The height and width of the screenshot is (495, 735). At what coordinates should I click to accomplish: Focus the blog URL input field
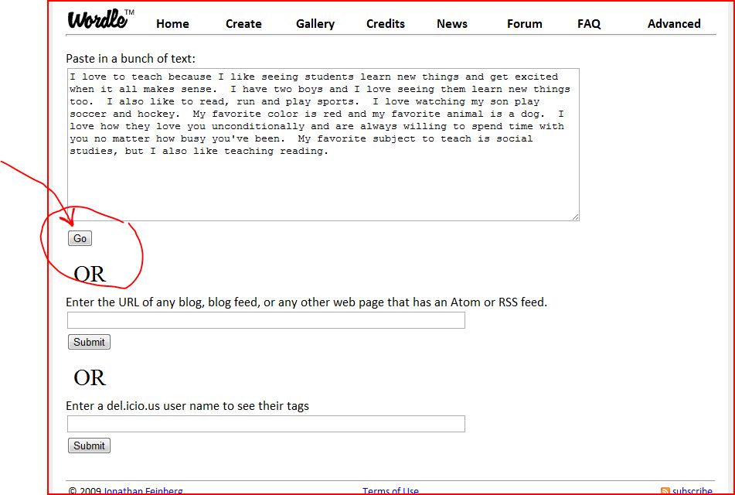(266, 320)
